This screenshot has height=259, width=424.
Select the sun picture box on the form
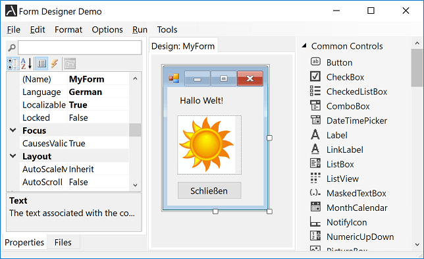point(209,145)
